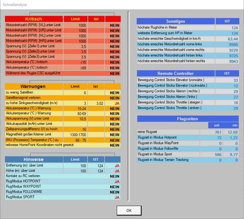Select the red JA for Sinkgeschwindigkeit

117,103
